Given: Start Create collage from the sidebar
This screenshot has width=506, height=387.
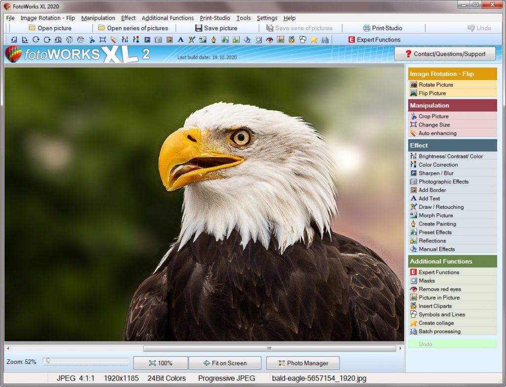Looking at the screenshot, I should click(437, 323).
